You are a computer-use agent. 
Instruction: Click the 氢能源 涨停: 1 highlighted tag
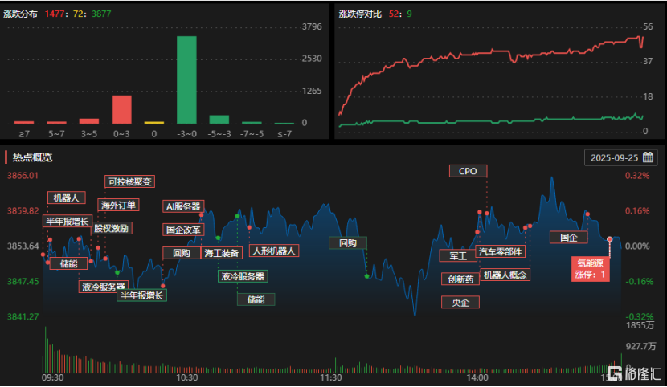tap(591, 269)
